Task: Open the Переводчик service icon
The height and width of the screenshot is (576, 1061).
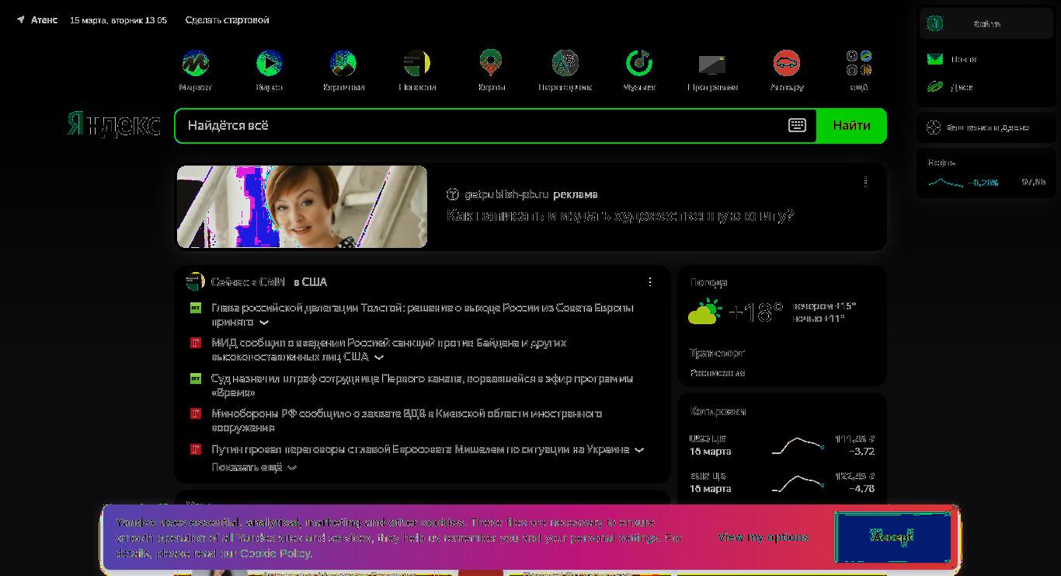Action: 565,63
